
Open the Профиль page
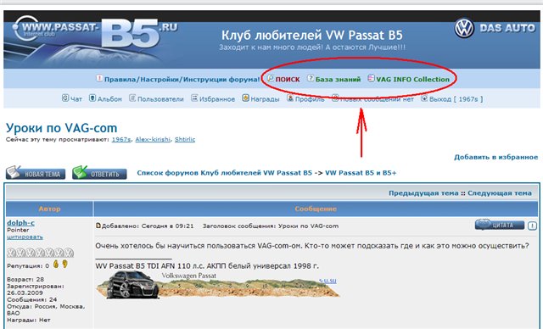[310, 99]
